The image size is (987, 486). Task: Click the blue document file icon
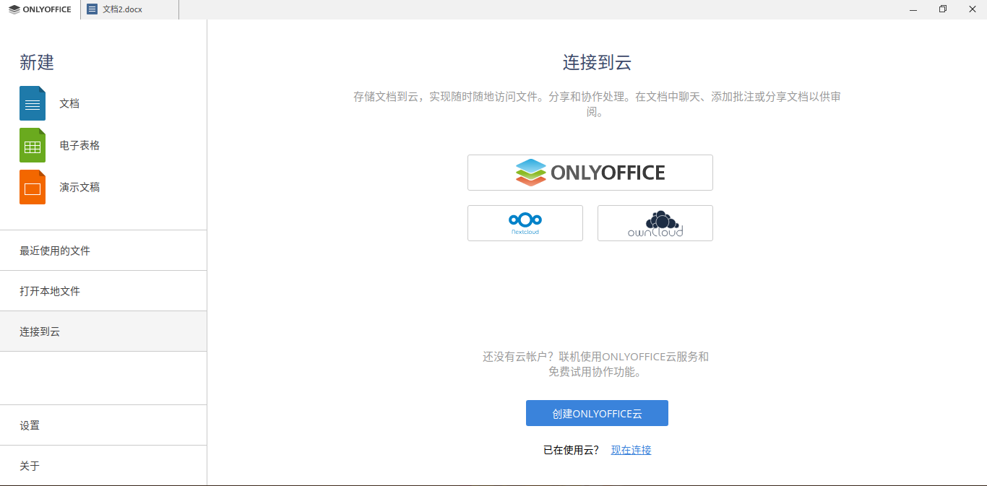click(x=33, y=103)
